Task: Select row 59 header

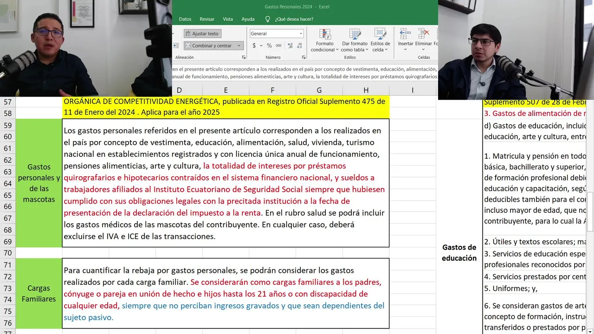Action: [7, 125]
